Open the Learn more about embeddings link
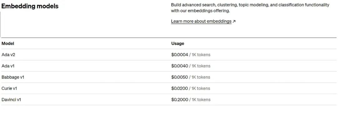The height and width of the screenshot is (121, 338). [x=201, y=21]
